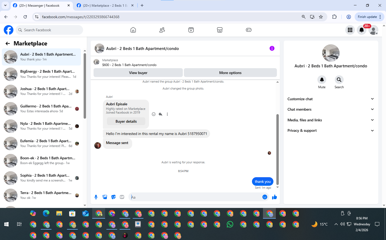Open Sophia 2 Beds conversation

pyautogui.click(x=42, y=178)
